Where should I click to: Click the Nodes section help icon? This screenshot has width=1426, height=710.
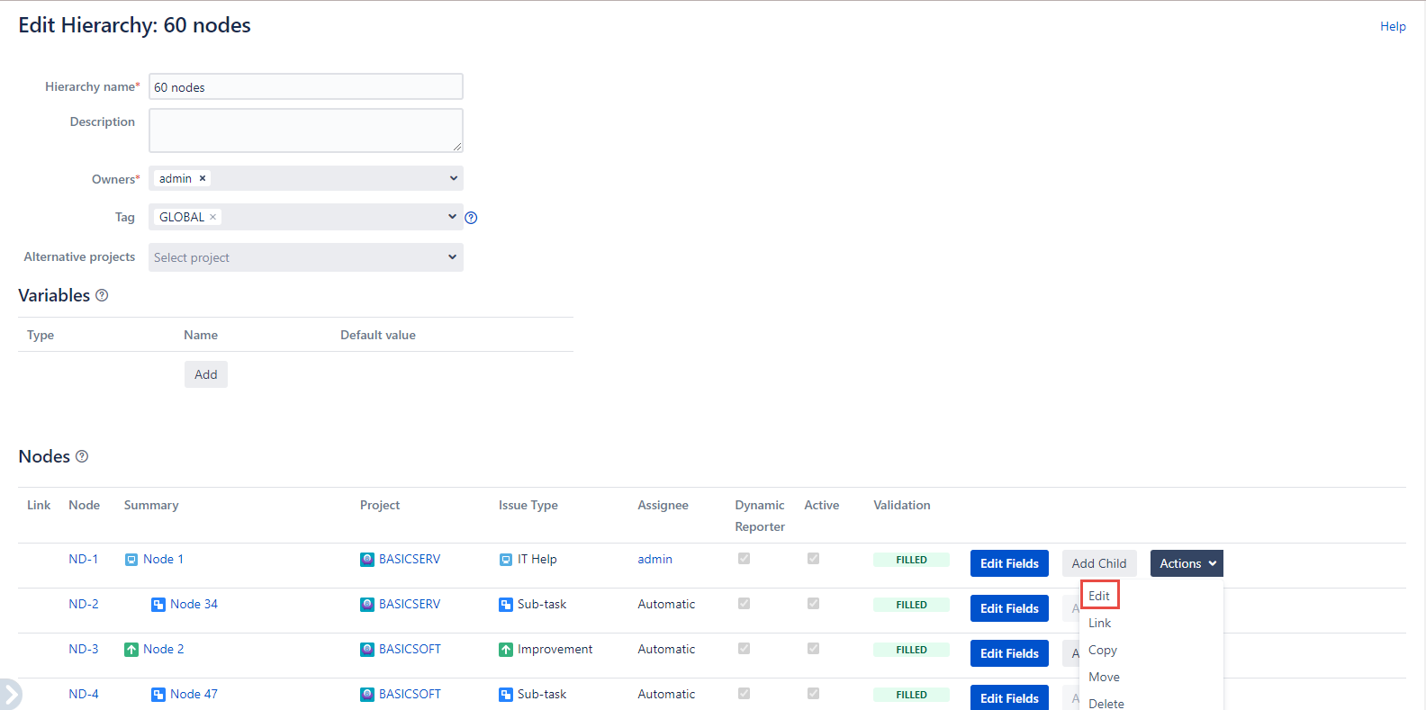[82, 456]
